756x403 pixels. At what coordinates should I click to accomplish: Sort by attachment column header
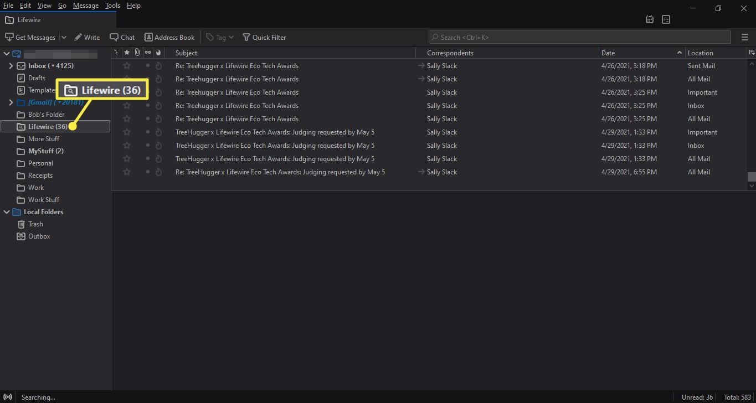coord(137,53)
